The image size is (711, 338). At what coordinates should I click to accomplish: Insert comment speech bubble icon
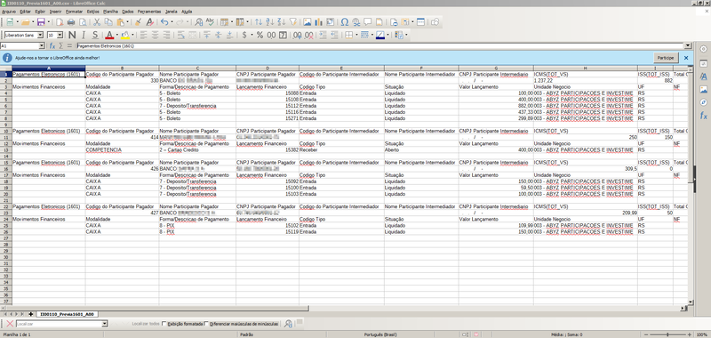[367, 21]
